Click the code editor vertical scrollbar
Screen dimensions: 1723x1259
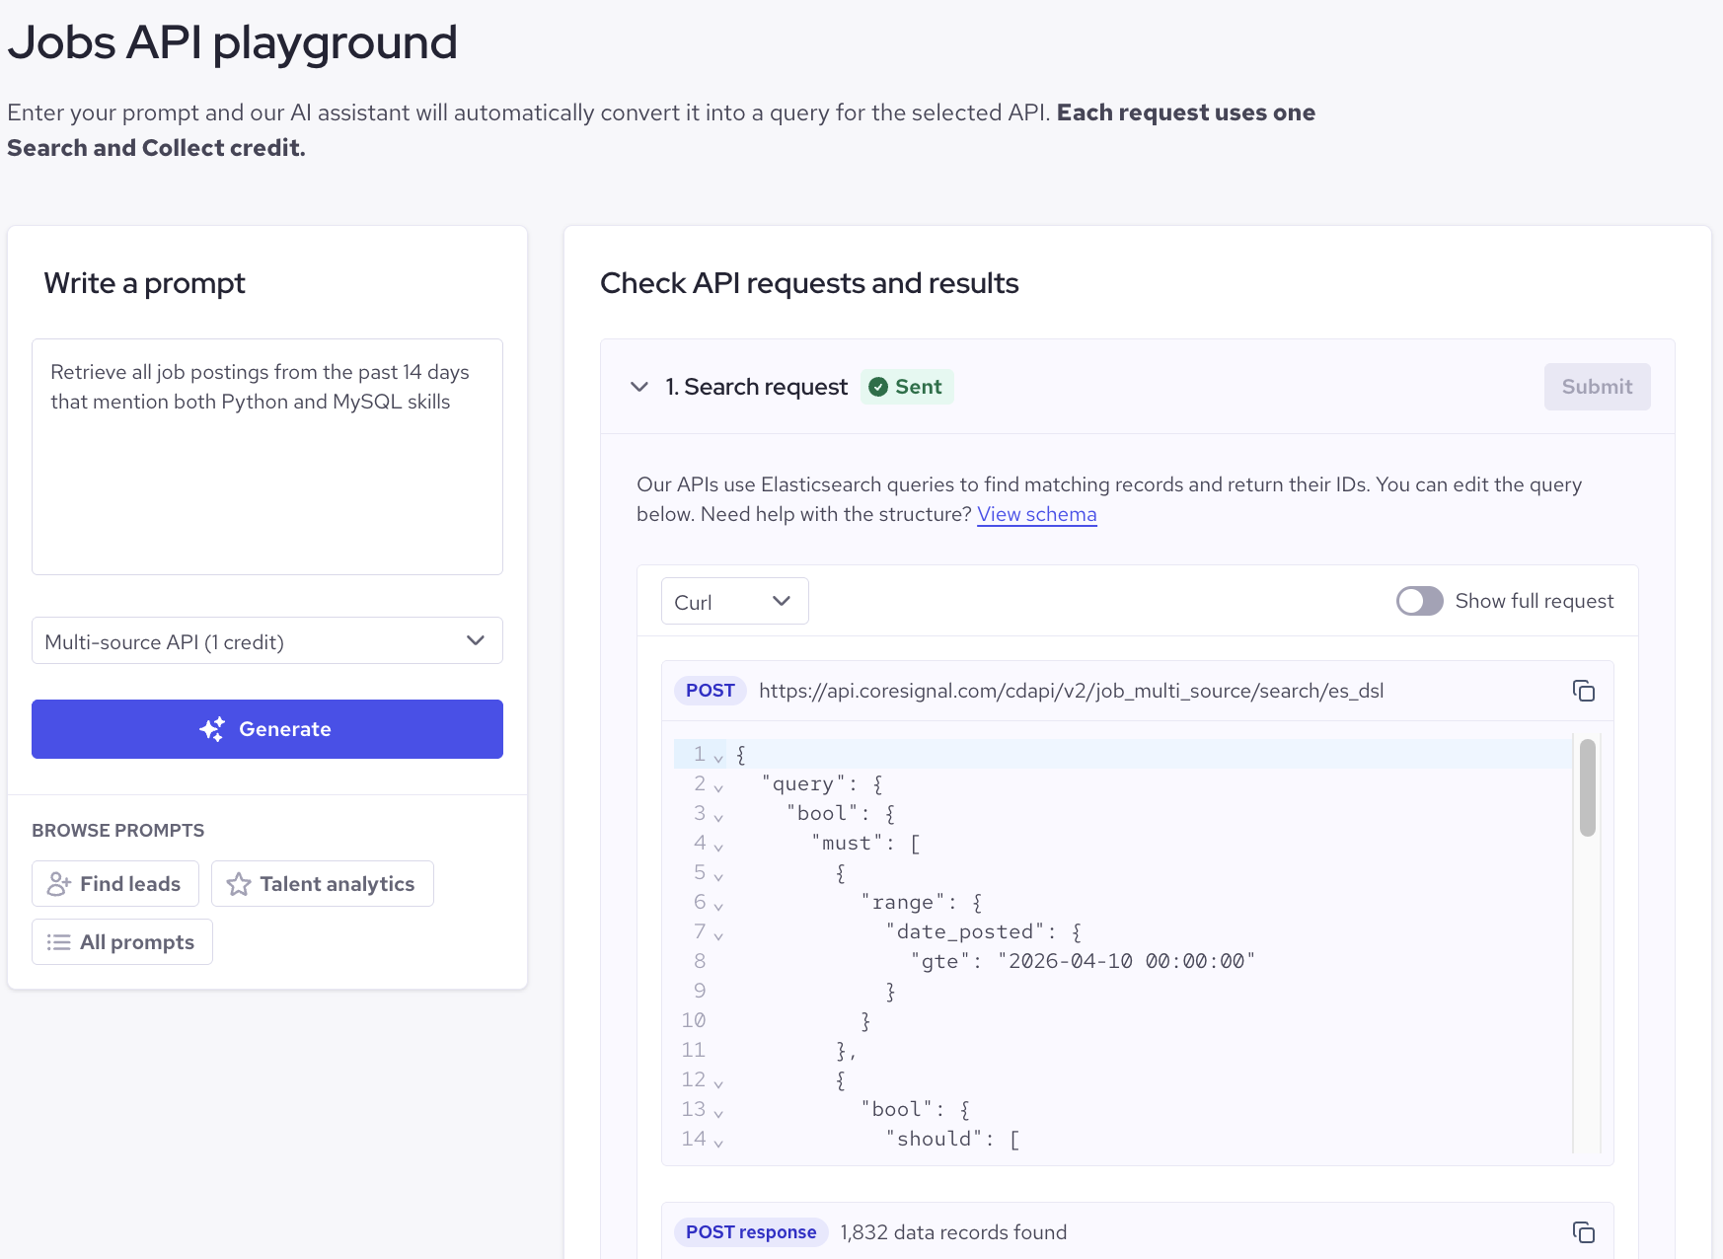coord(1588,787)
